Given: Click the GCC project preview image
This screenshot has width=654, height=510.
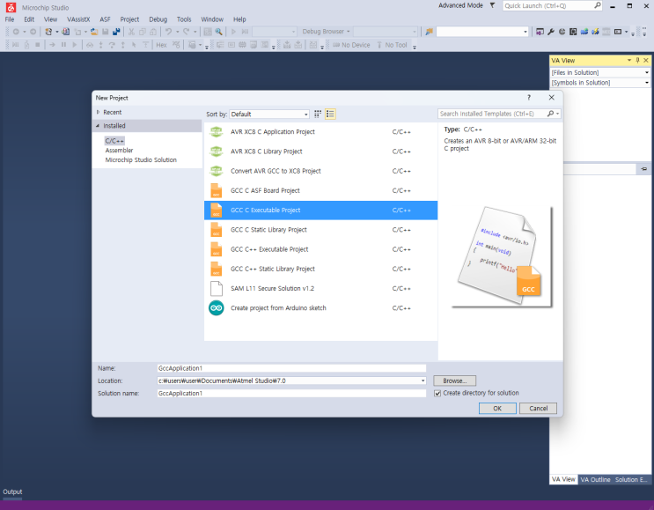Looking at the screenshot, I should [503, 256].
